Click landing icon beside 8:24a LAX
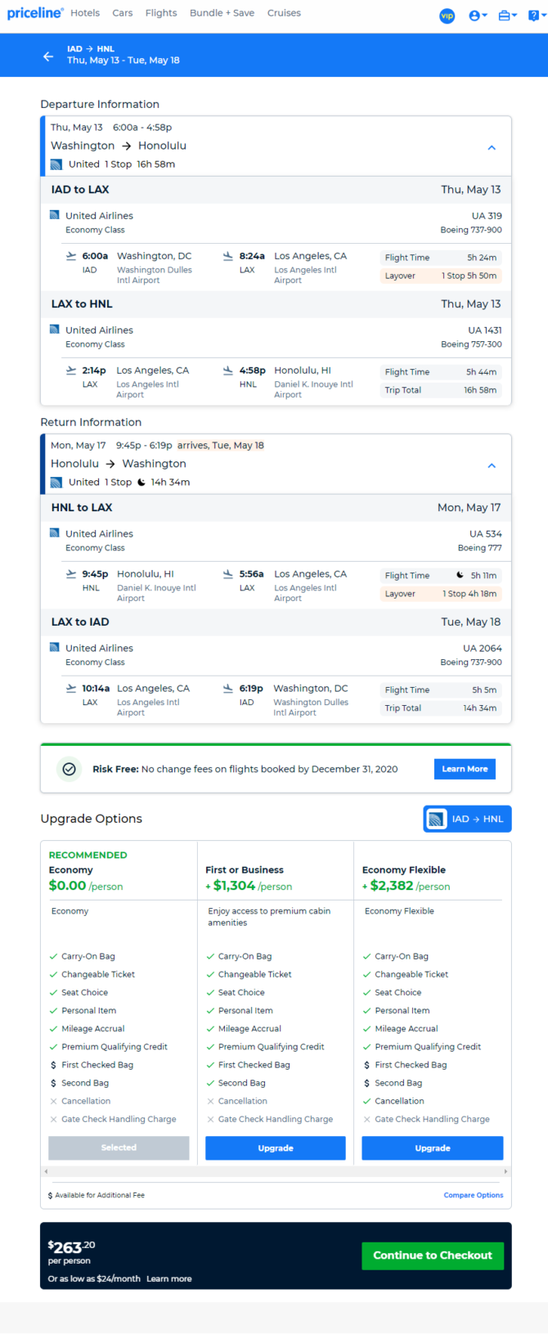 [228, 256]
